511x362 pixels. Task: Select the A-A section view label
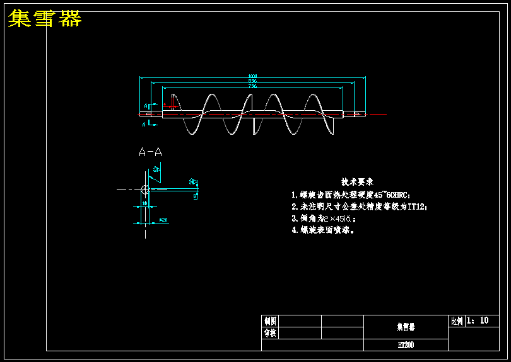click(x=150, y=152)
